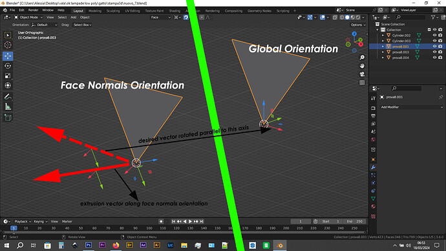Disable prova8.001 in renders camera icon
Image resolution: width=446 pixels, height=251 pixels.
point(440,47)
